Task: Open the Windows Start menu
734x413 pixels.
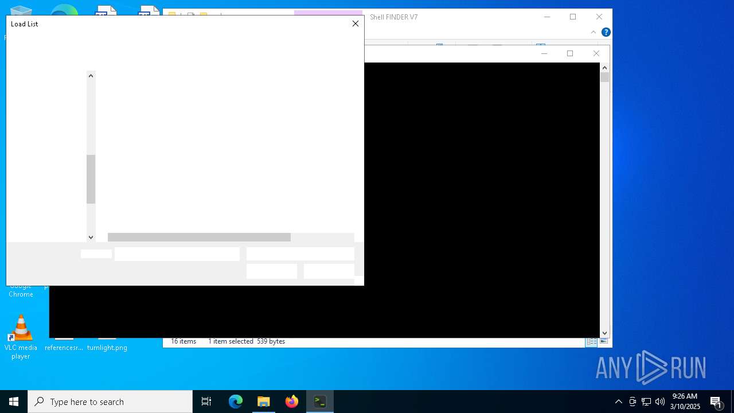Action: (x=14, y=402)
